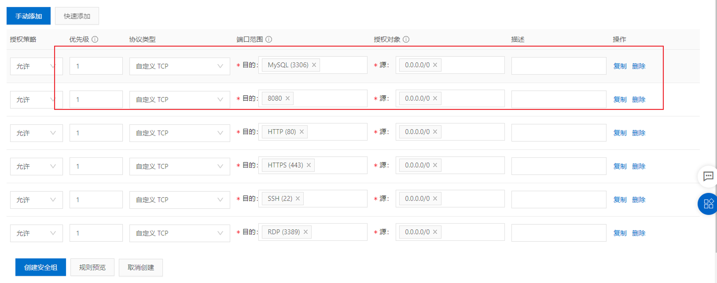Expand 自定义 TCP protocol dropdown in SSH (22) row

(180, 200)
